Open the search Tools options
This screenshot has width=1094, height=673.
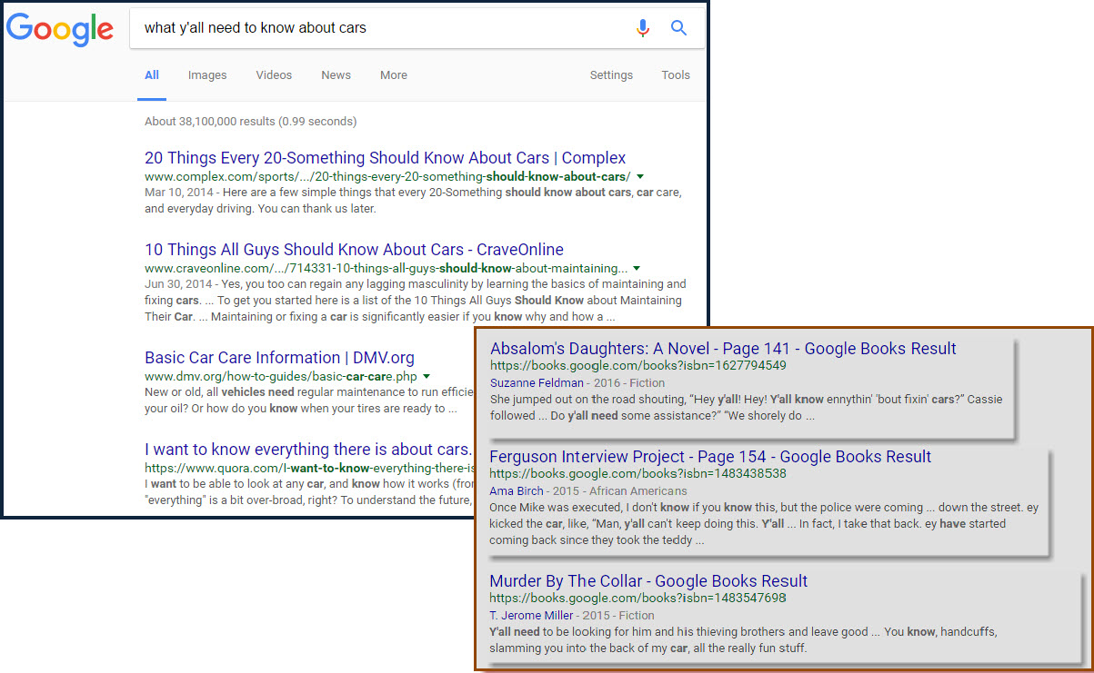pyautogui.click(x=676, y=75)
